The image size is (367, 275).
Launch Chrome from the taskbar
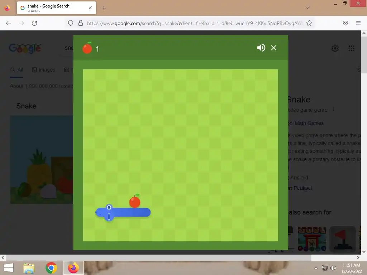click(51, 268)
